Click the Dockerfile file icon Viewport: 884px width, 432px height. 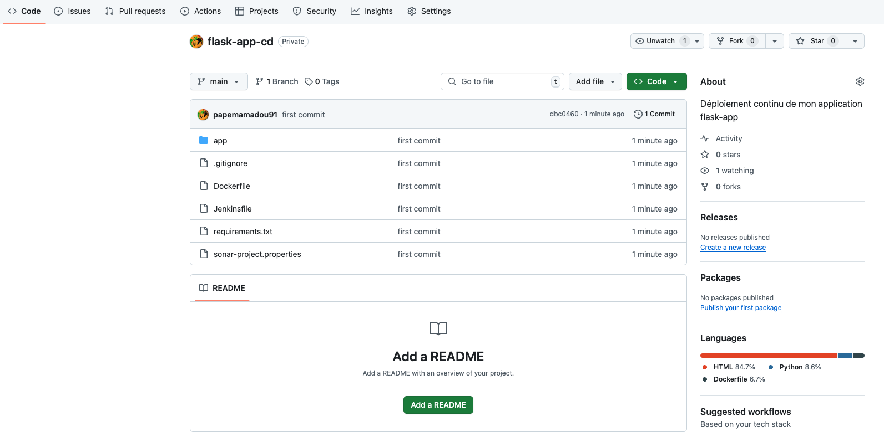tap(204, 186)
